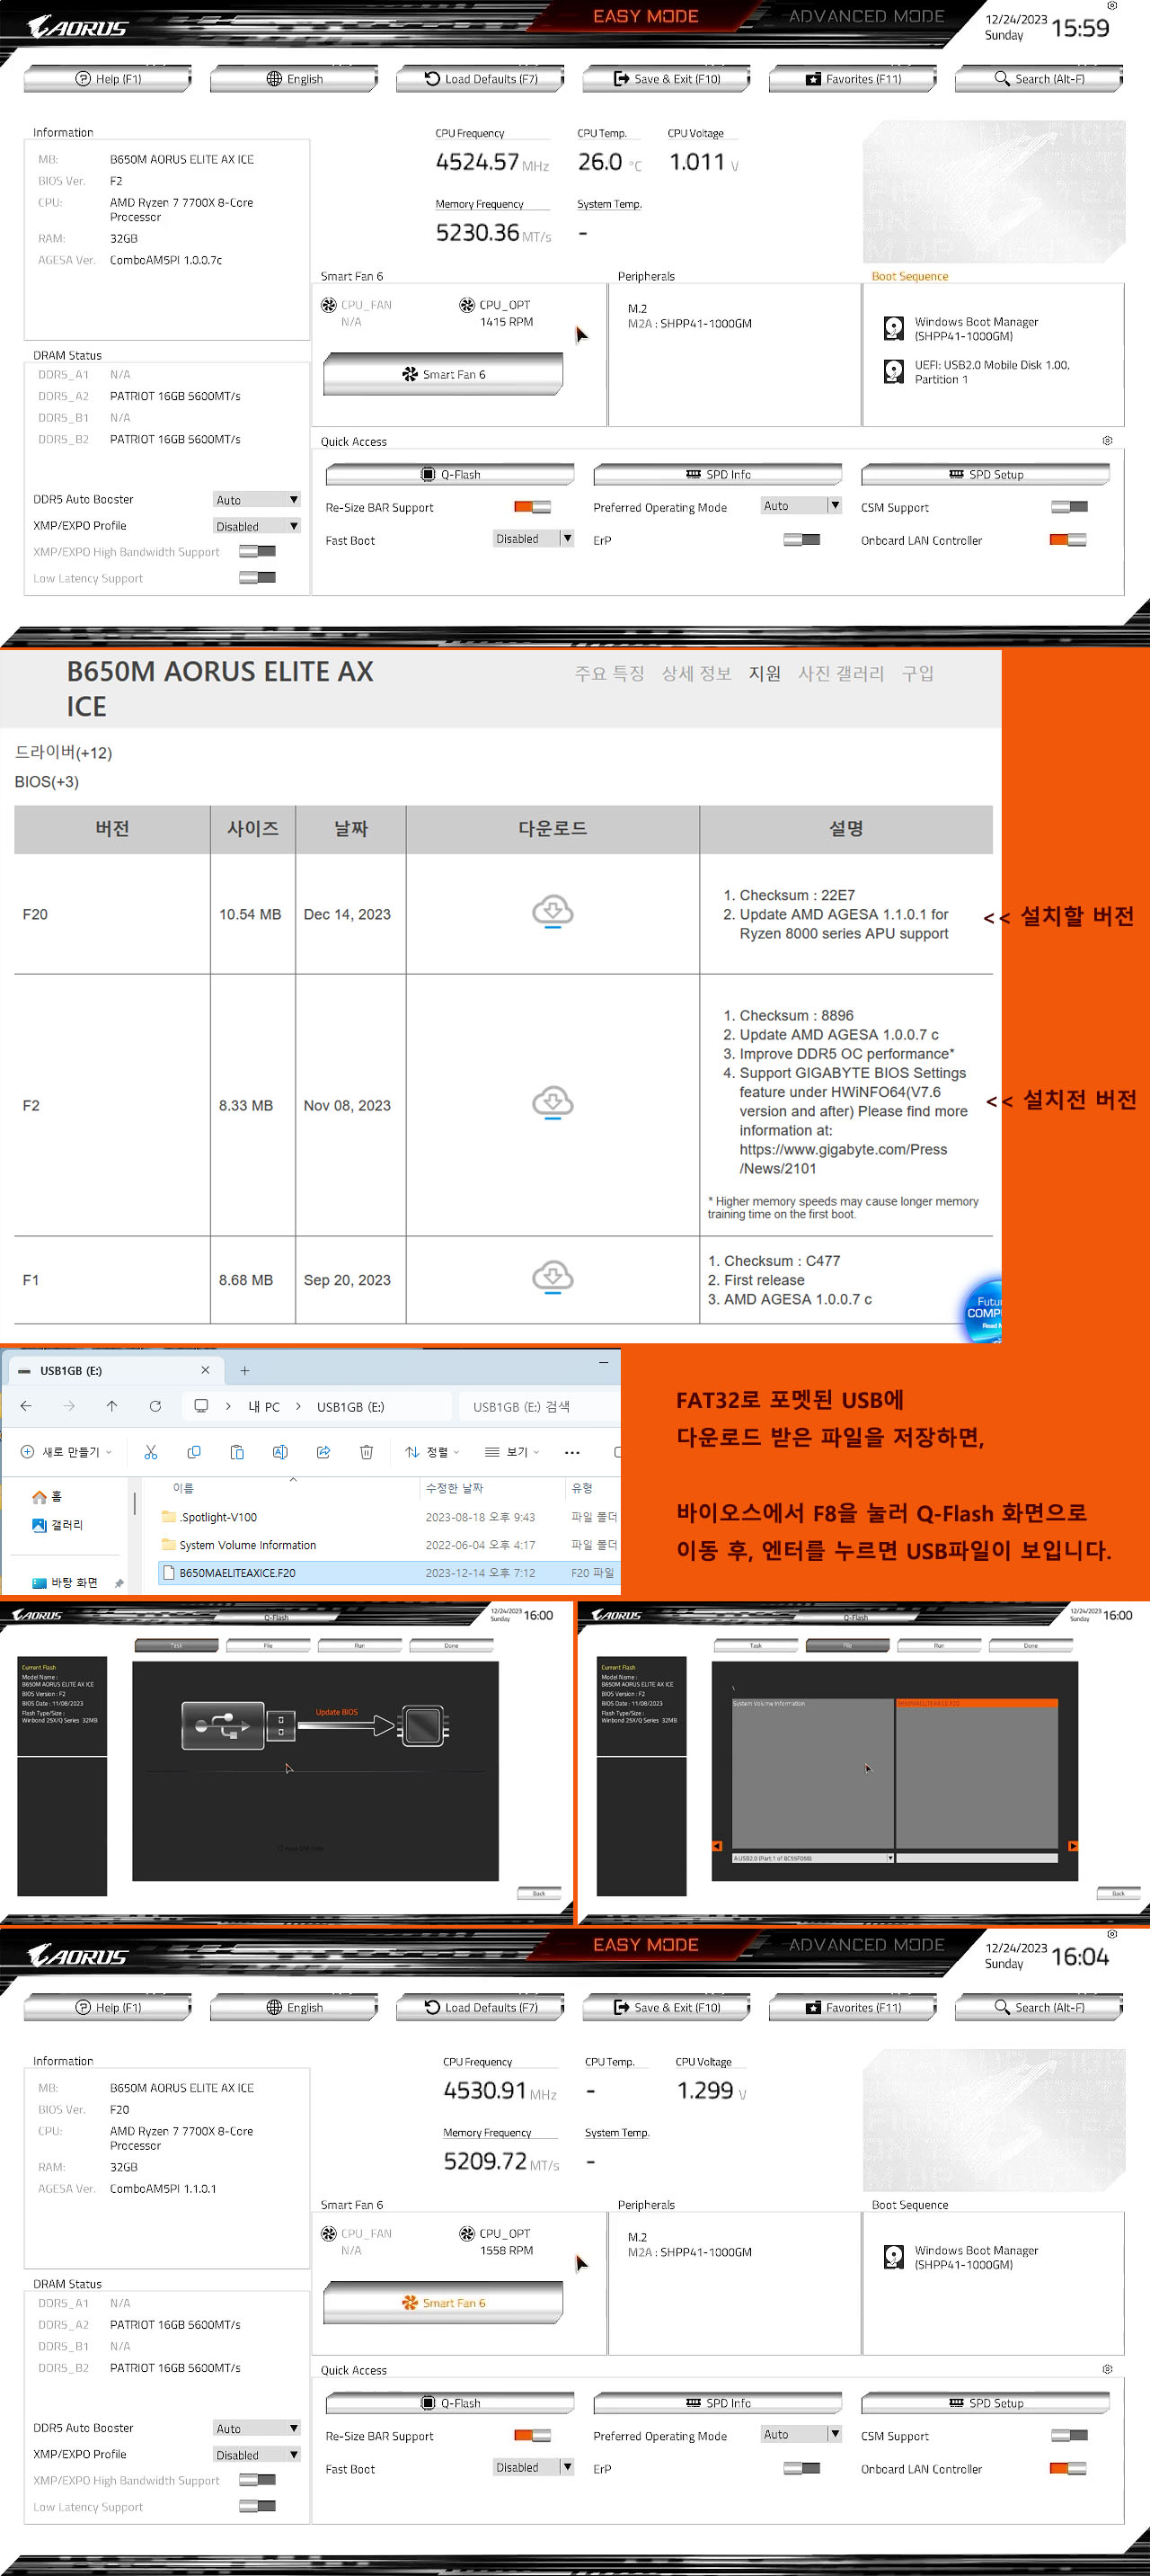The width and height of the screenshot is (1150, 2576).
Task: Click the Explorer navigation pane scrollbar
Action: [x=134, y=1504]
